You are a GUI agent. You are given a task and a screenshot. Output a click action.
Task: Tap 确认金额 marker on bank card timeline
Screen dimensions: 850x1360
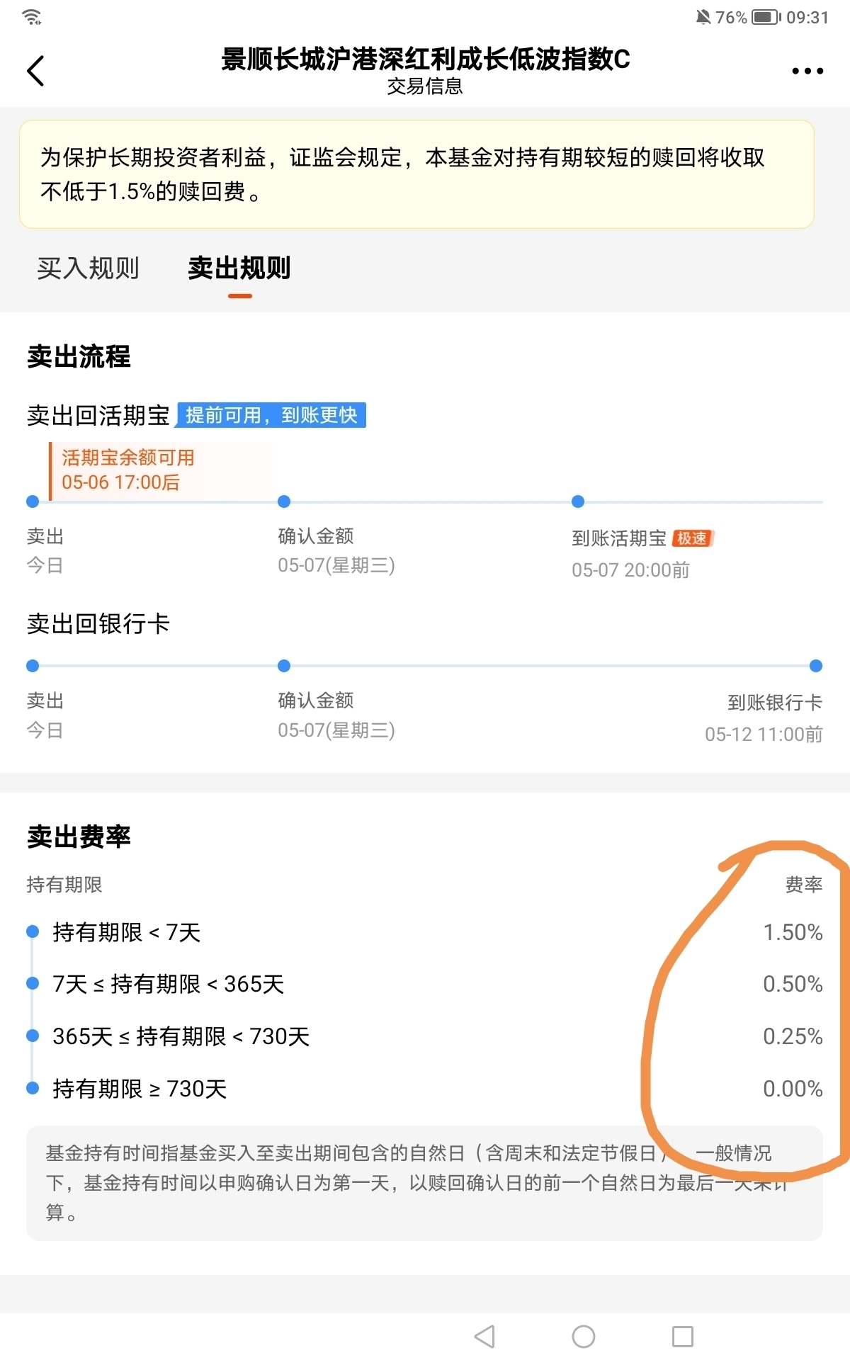coord(284,666)
